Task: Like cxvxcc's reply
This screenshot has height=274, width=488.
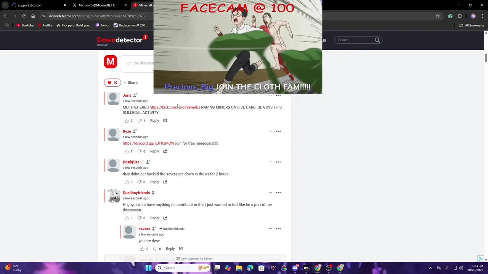Action: pos(142,249)
